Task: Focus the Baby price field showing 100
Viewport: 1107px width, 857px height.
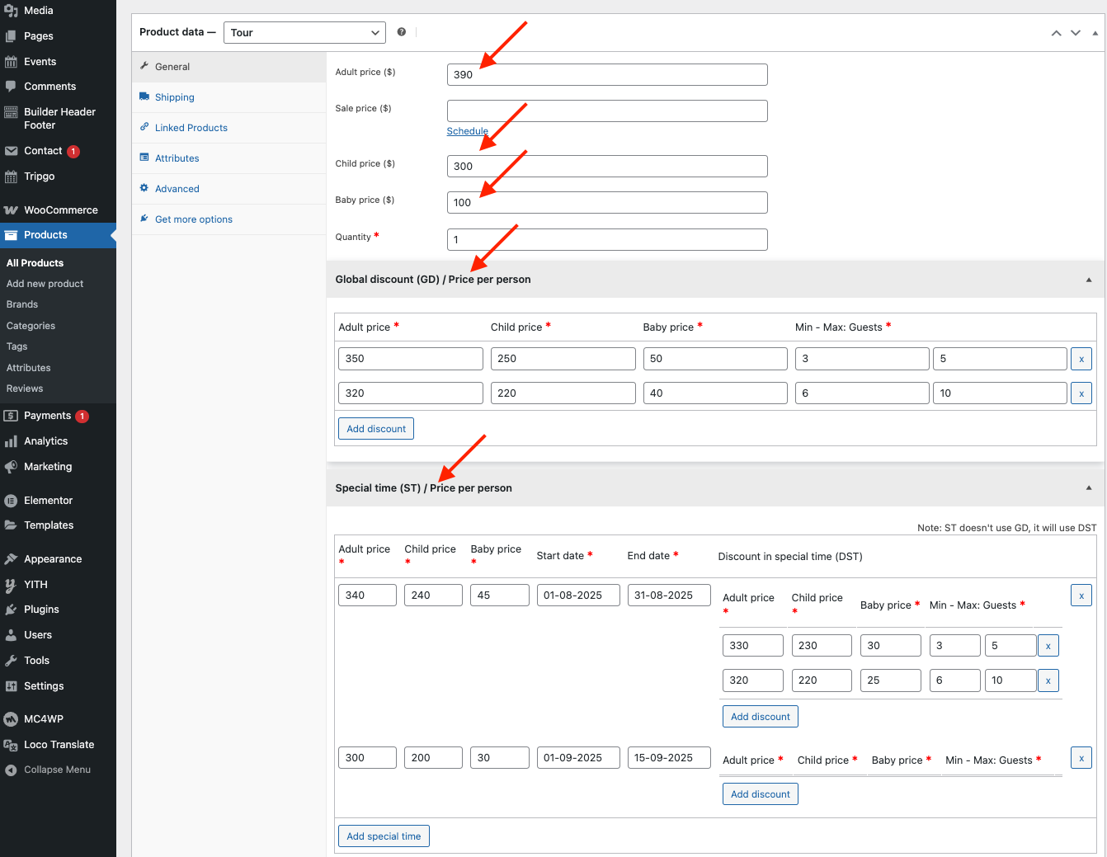Action: coord(607,202)
